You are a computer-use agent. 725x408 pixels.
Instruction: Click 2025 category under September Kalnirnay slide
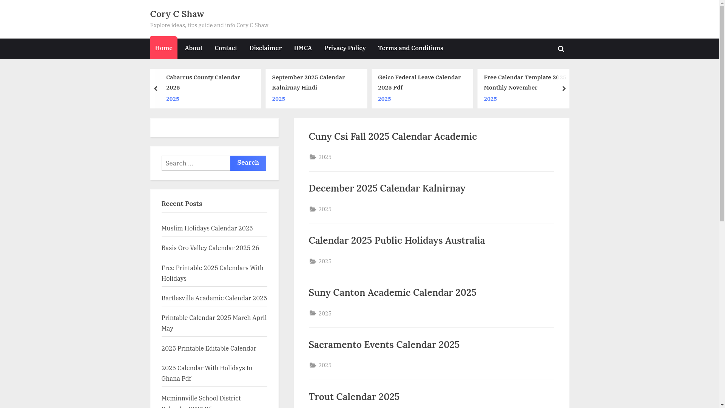point(279,99)
